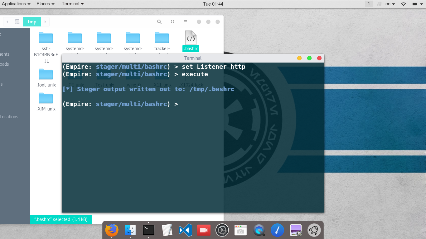Click the search icon in the file manager
Viewport: 426px width, 239px height.
click(159, 22)
